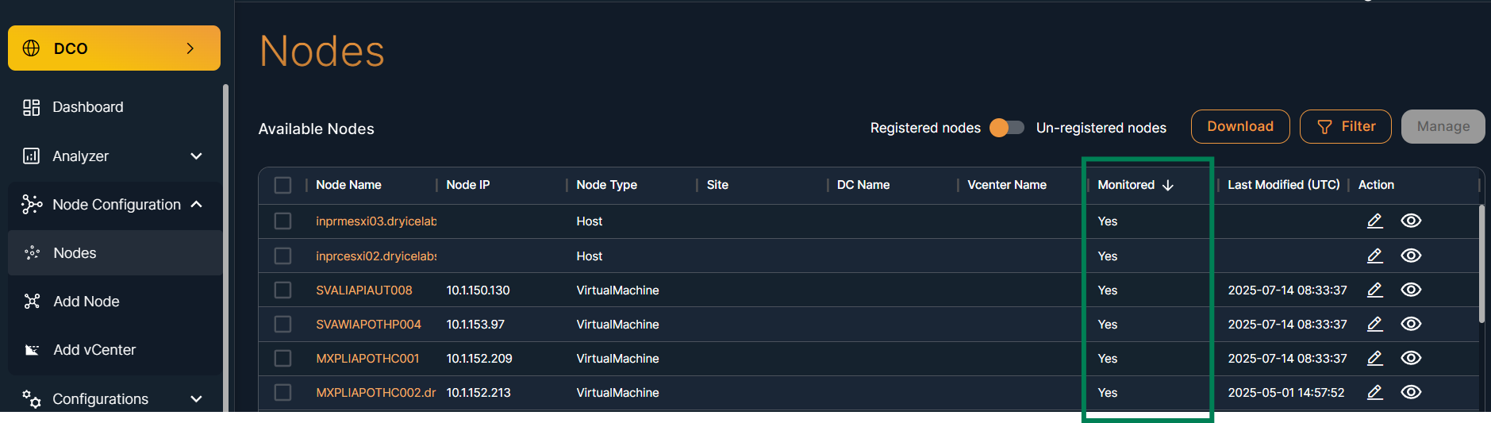Toggle Registered/Un-registered nodes switch

click(1007, 128)
